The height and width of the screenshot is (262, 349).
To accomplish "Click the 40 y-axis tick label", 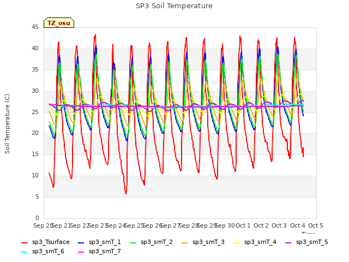I will [35, 49].
